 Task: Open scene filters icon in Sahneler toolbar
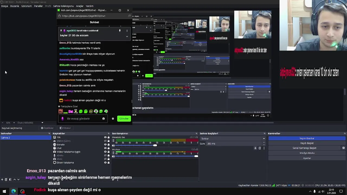pos(10,179)
